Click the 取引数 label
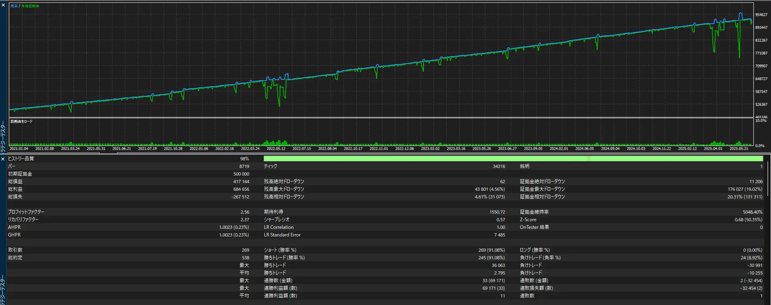This screenshot has width=771, height=305. click(15, 250)
